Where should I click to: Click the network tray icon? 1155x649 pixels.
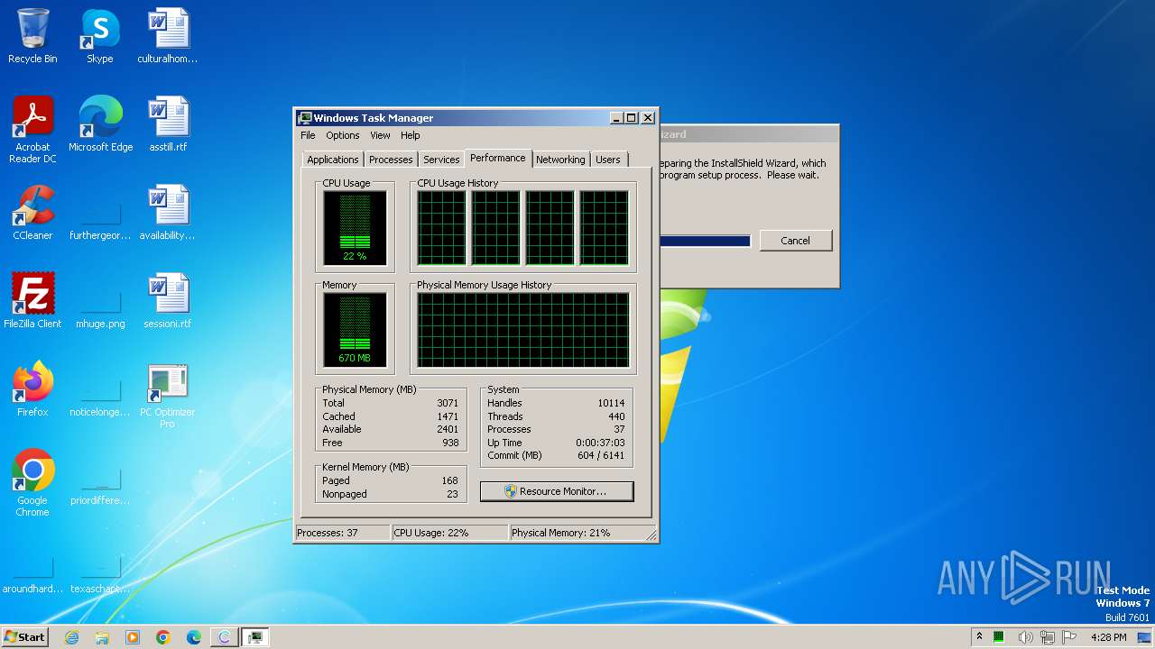pos(1048,637)
